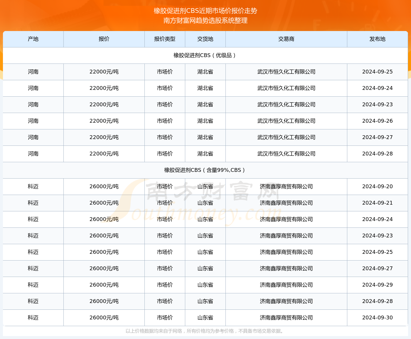This screenshot has width=411, height=339.
Task: Click 湖北省 in the 2024-09-26 row
Action: click(205, 121)
